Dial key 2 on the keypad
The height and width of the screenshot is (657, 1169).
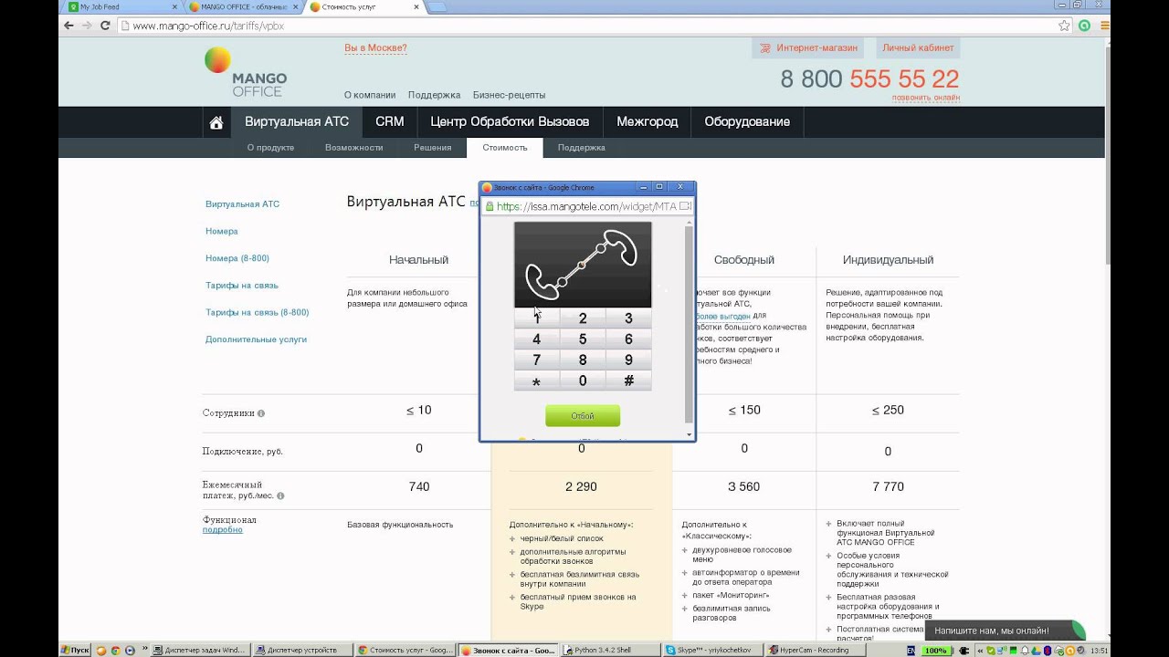583,318
